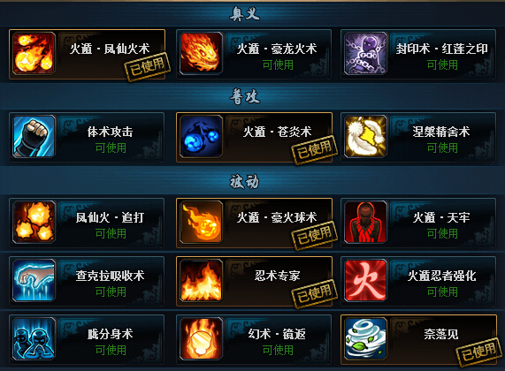505x371 pixels.
Task: Select the 普攻 section header
Action: coord(245,96)
